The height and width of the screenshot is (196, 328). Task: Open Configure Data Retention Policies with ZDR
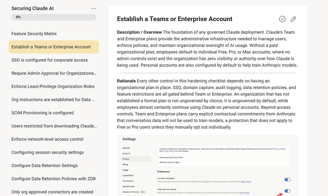coord(53,179)
